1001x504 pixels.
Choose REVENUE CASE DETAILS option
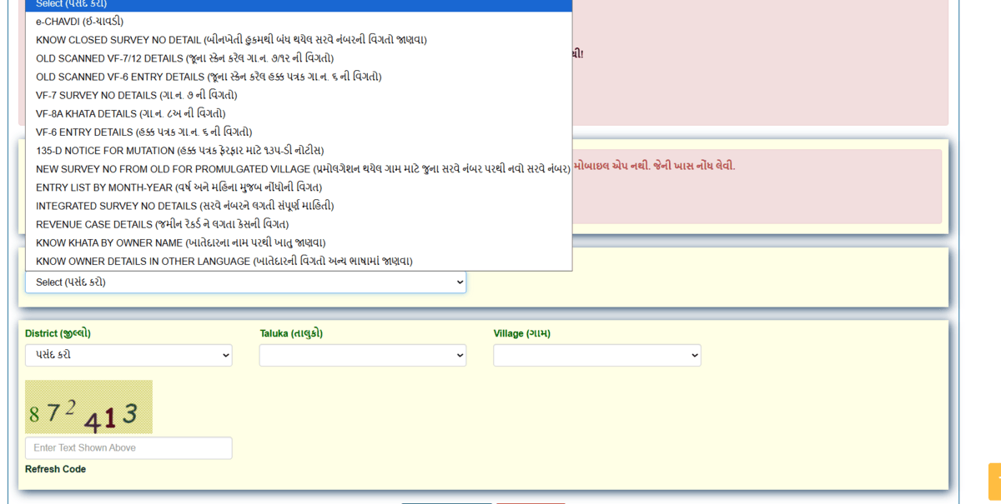pos(162,224)
